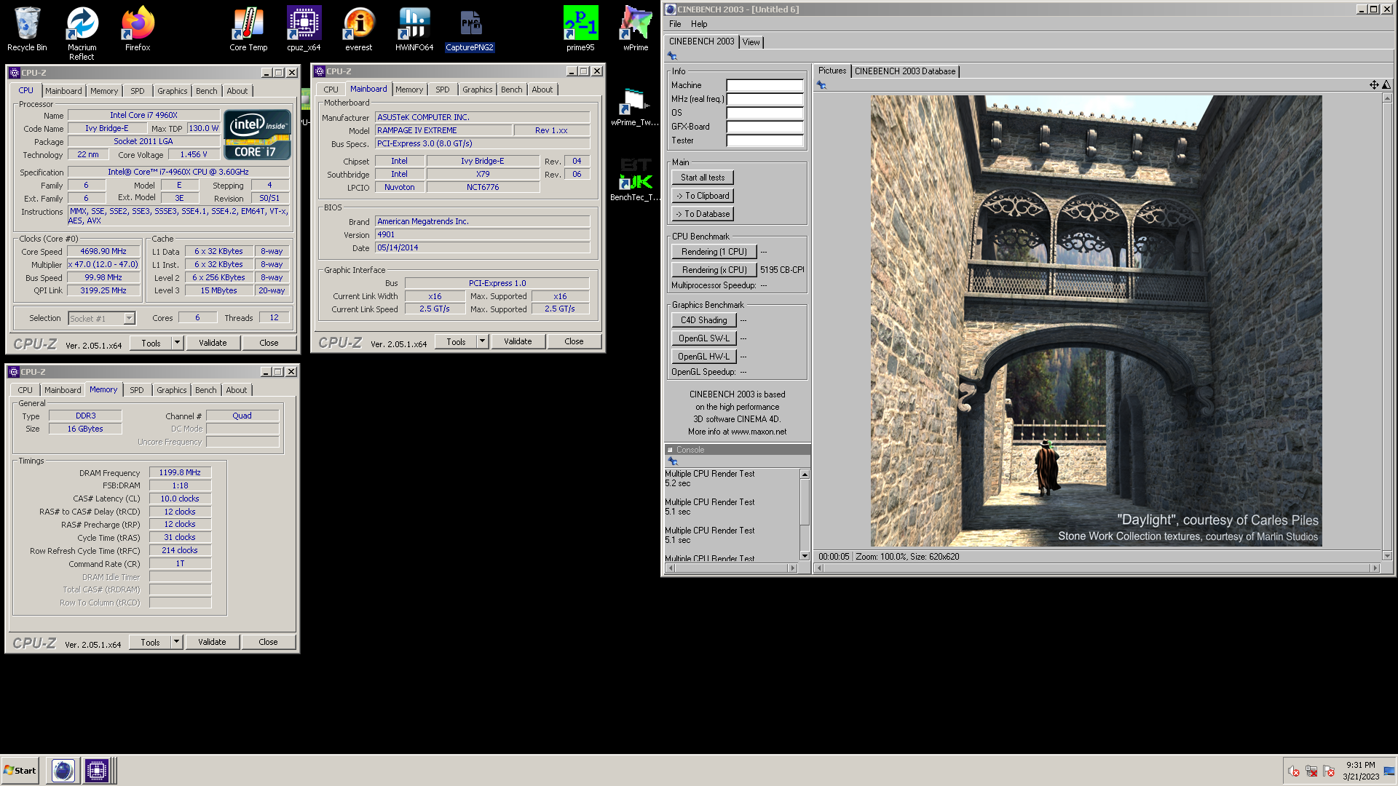Click the panel icon under Pictures tab

tap(821, 85)
